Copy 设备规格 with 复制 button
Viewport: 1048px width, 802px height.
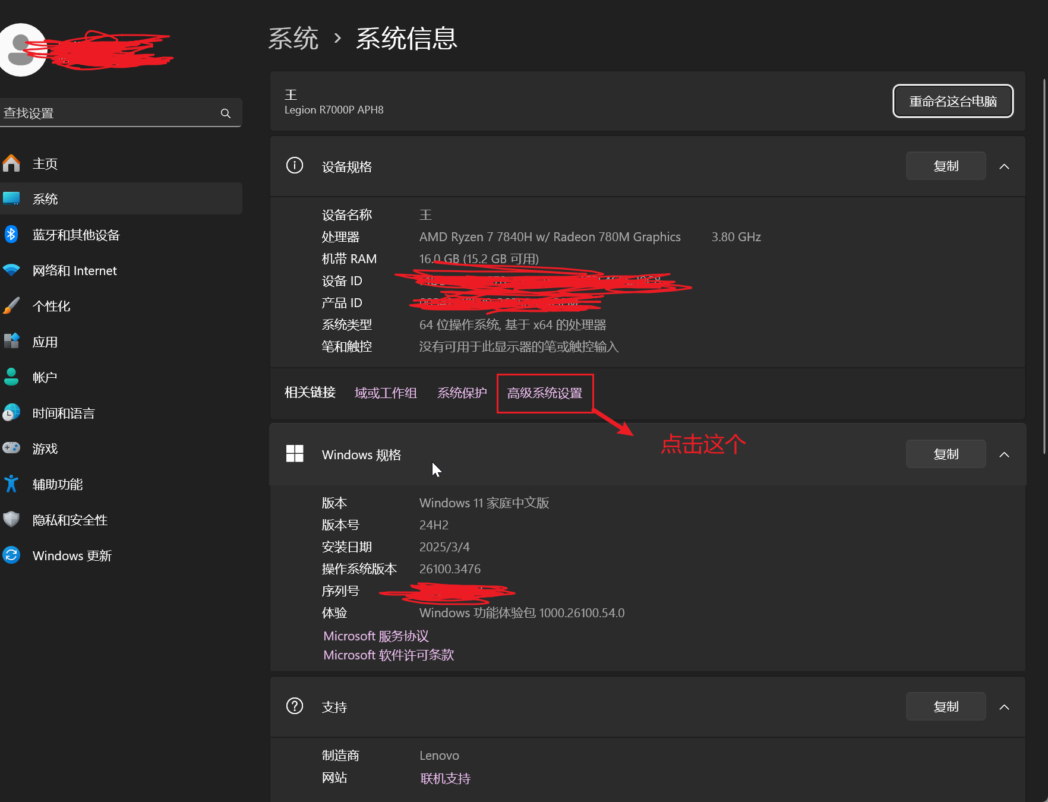pyautogui.click(x=946, y=166)
